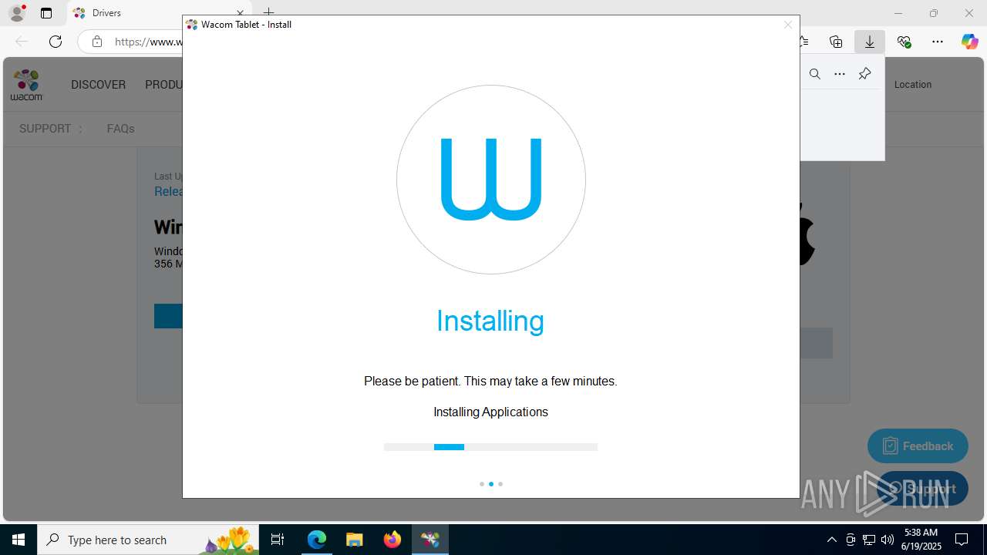
Task: View site information lock icon
Action: coord(96,42)
